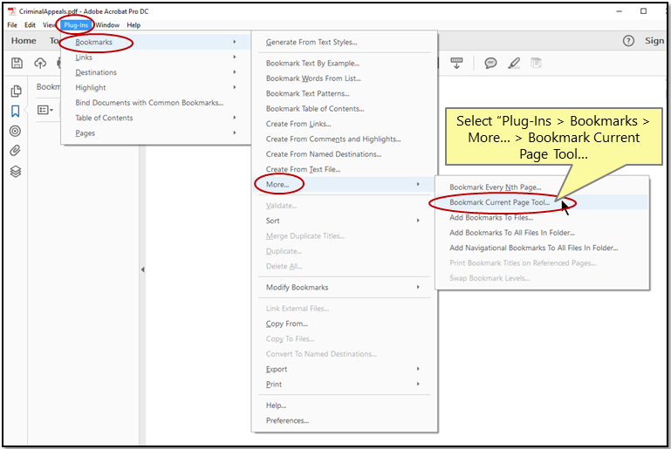Click the comment speech bubble icon

coord(490,64)
